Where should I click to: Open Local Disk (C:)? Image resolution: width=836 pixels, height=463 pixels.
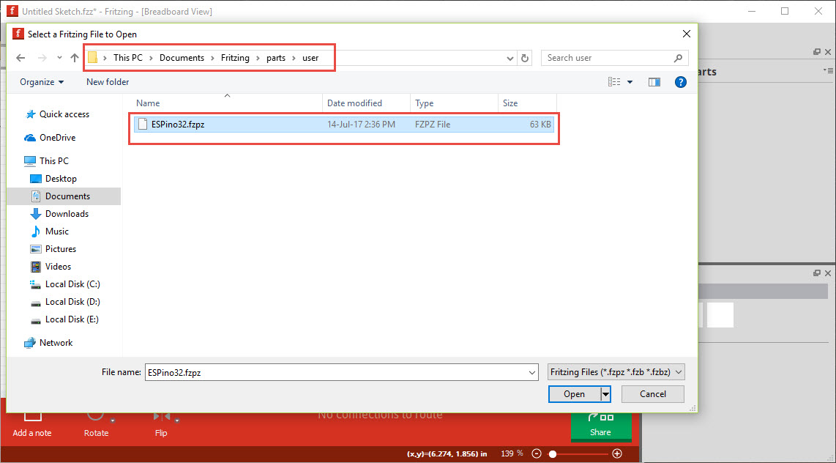(66, 284)
